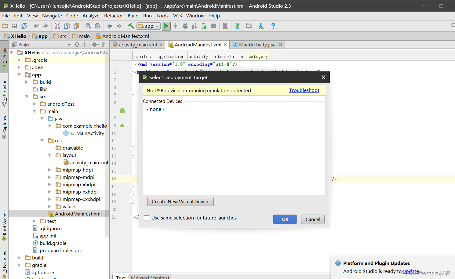
Task: Confirm the dialog with OK
Action: (x=285, y=219)
